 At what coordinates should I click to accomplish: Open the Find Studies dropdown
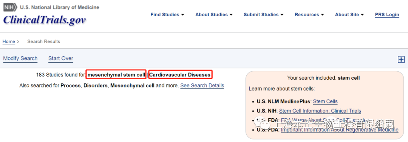[167, 15]
